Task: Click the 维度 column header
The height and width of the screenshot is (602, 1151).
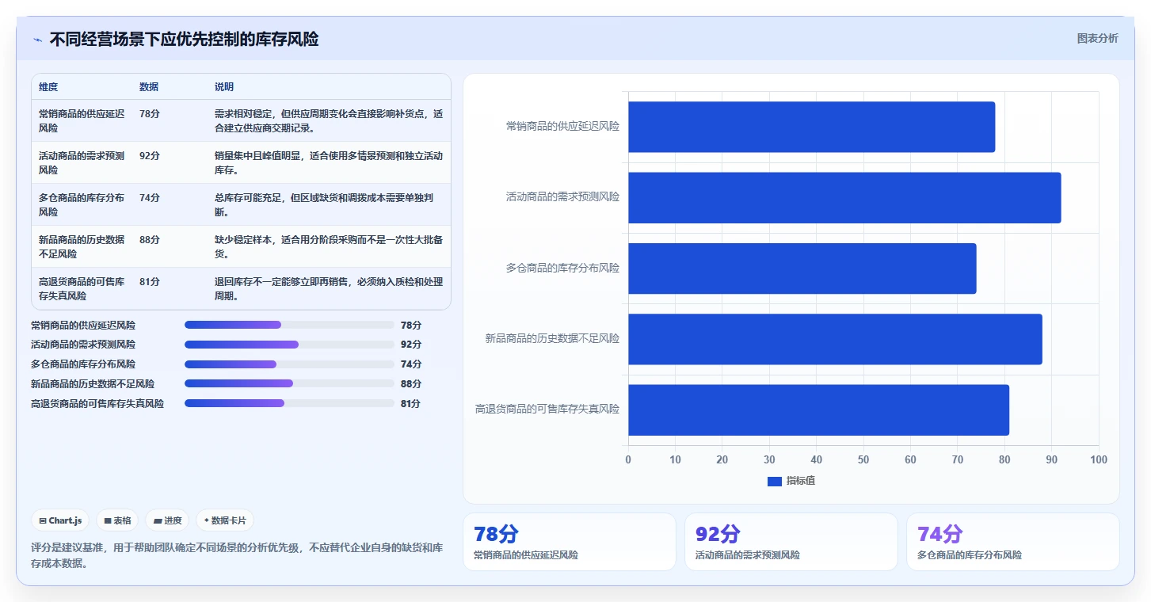Action: pyautogui.click(x=48, y=87)
